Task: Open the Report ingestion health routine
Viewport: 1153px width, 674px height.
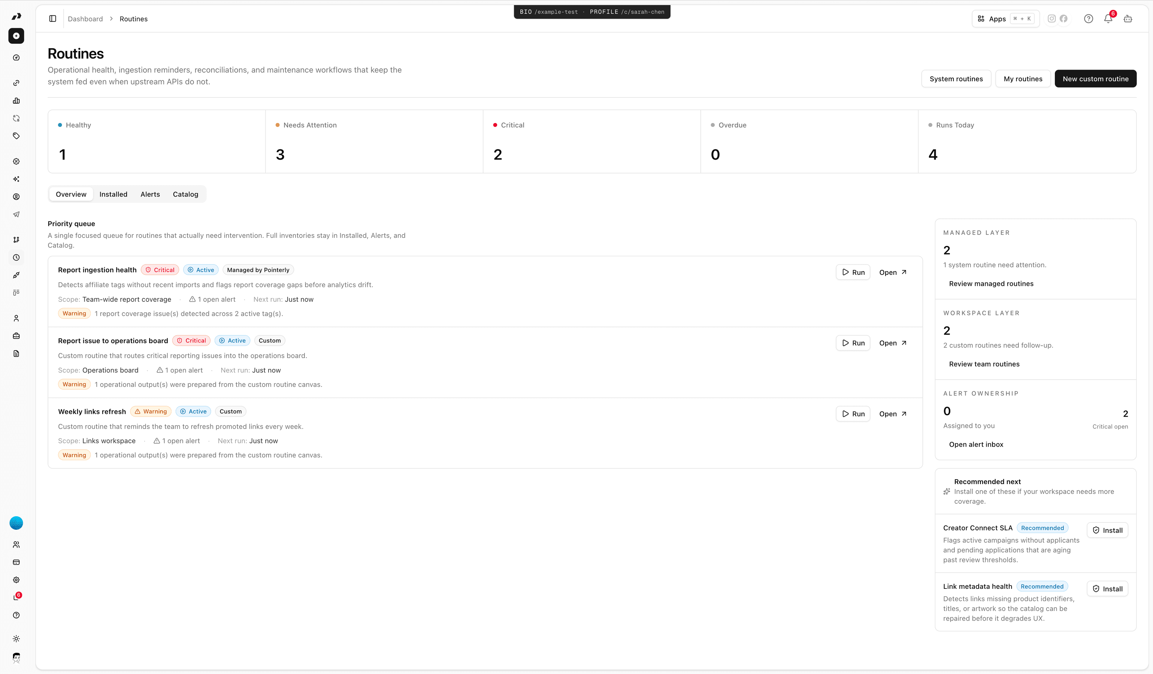Action: 893,272
